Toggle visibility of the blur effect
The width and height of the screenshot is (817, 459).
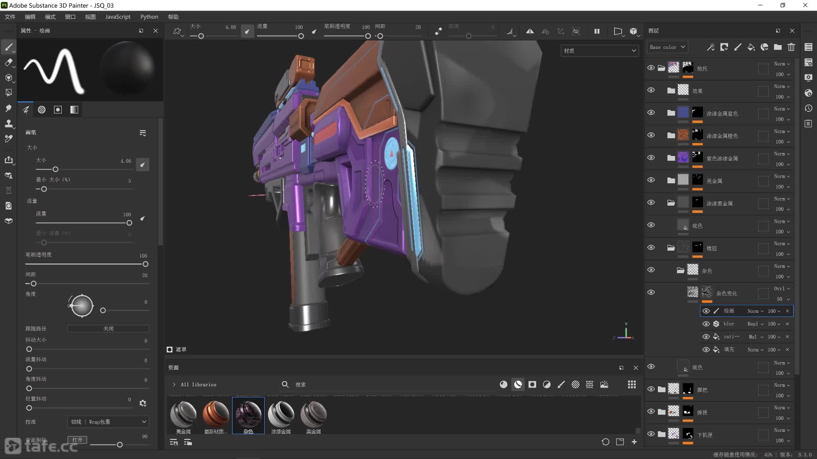(706, 324)
